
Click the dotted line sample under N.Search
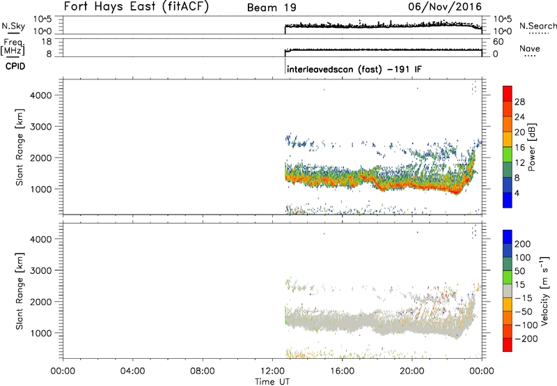[x=538, y=33]
